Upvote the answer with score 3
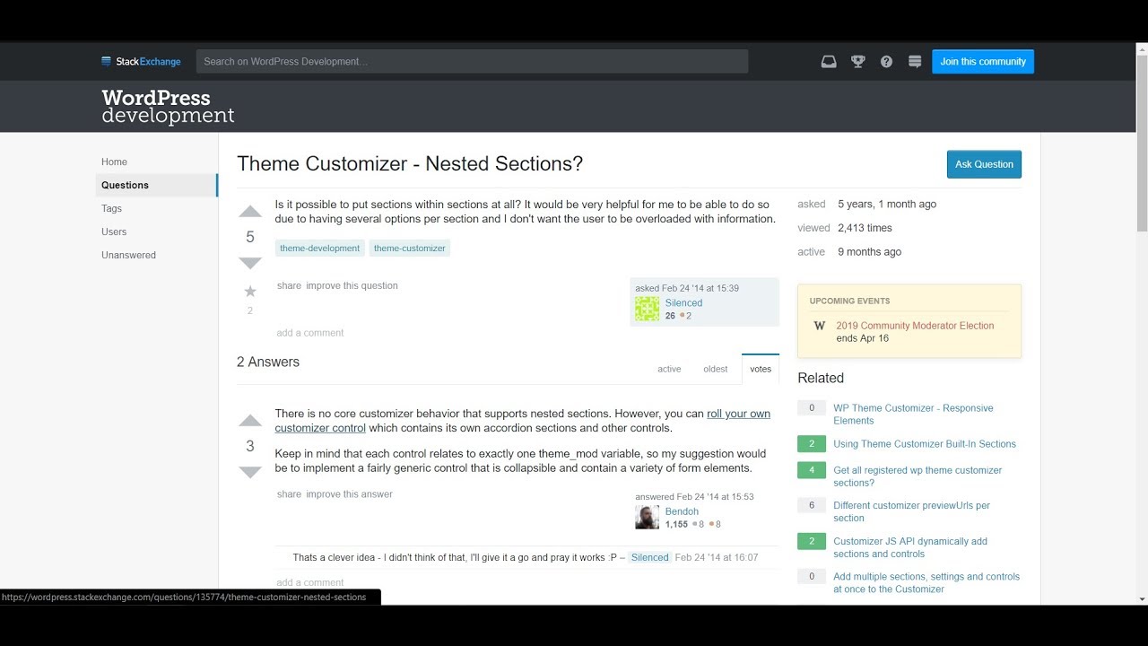This screenshot has height=646, width=1148. coord(250,421)
